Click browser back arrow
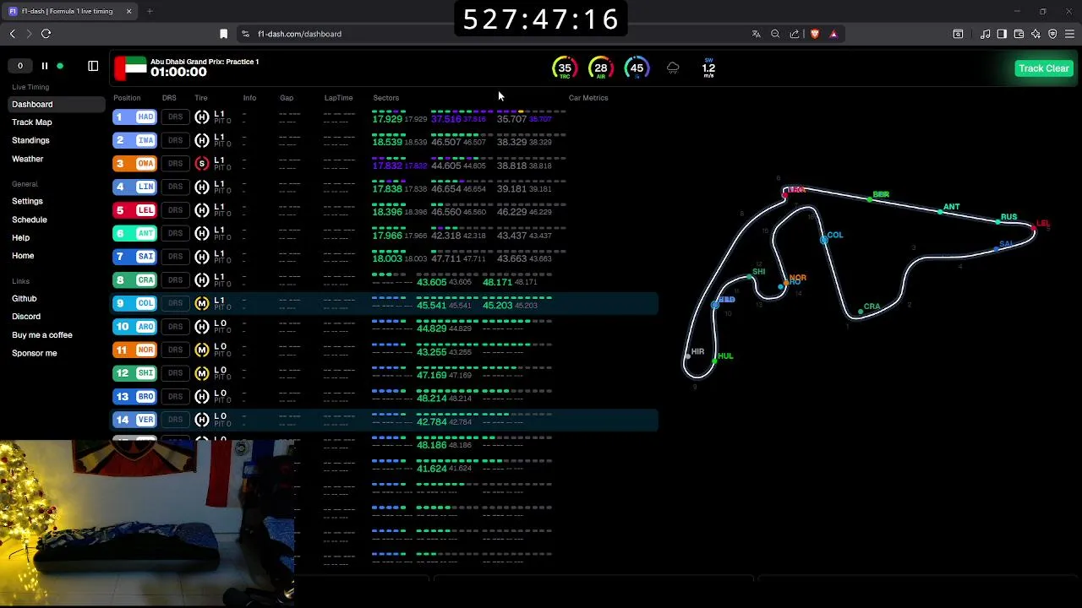 (12, 34)
